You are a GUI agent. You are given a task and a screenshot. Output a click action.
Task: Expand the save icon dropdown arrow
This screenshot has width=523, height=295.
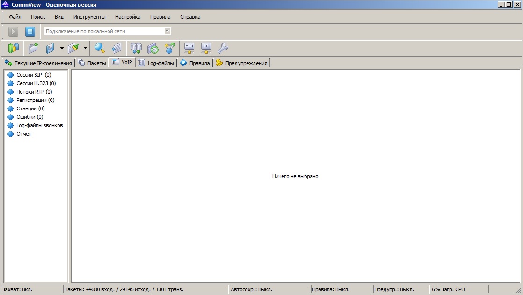point(62,48)
